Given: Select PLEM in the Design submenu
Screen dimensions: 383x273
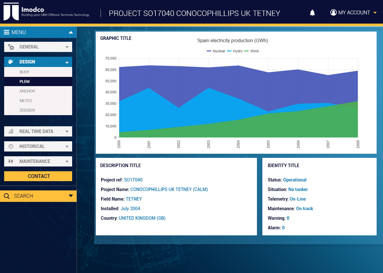Looking at the screenshot, I should click(x=38, y=82).
